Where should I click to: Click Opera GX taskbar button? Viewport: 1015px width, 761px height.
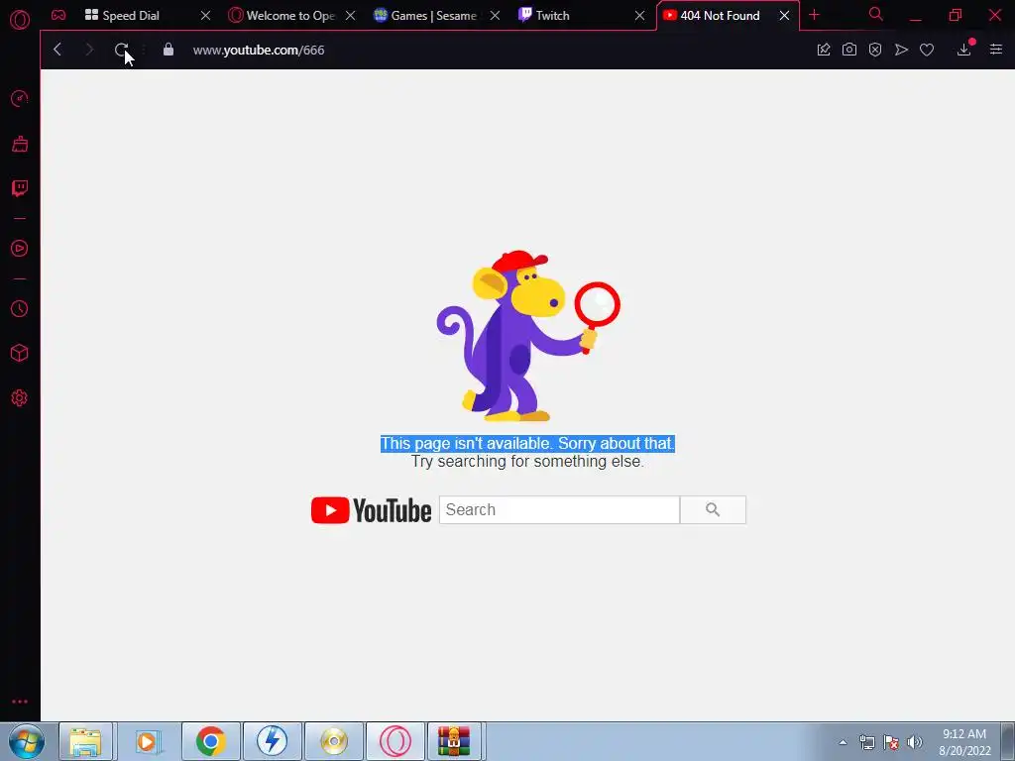pyautogui.click(x=395, y=741)
